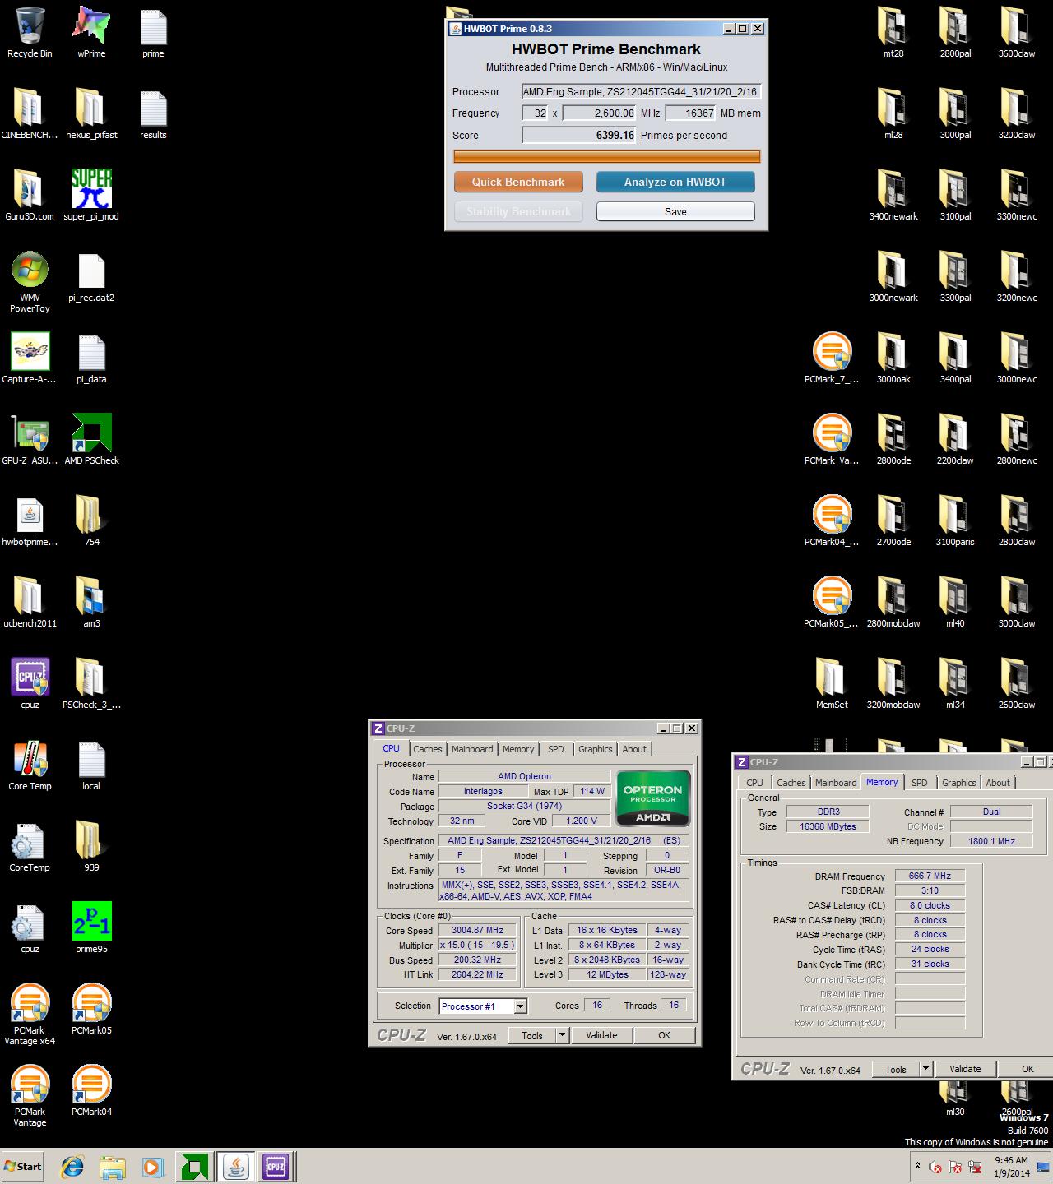Click the Processor name field in HWBOT Prime
This screenshot has height=1184, width=1053.
tap(641, 92)
